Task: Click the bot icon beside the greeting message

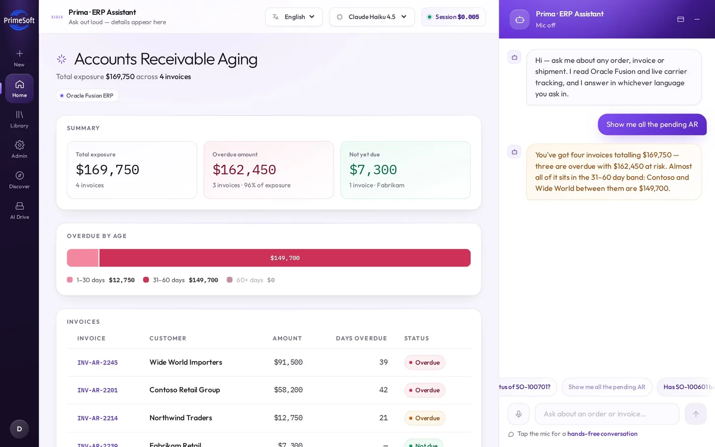Action: pos(514,57)
